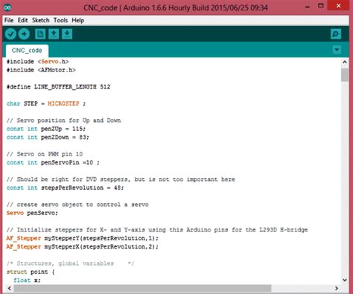Viewport: 353px width, 294px height.
Task: Open the Sketch menu
Action: click(x=41, y=20)
